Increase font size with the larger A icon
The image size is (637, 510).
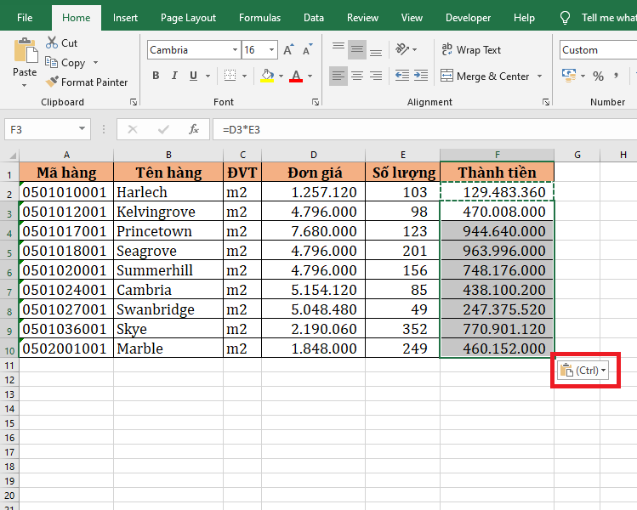pos(288,50)
